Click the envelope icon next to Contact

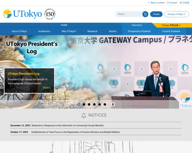168,3
